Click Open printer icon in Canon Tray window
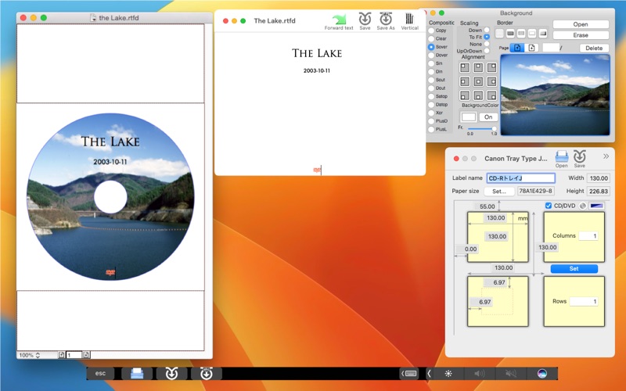 pos(561,156)
